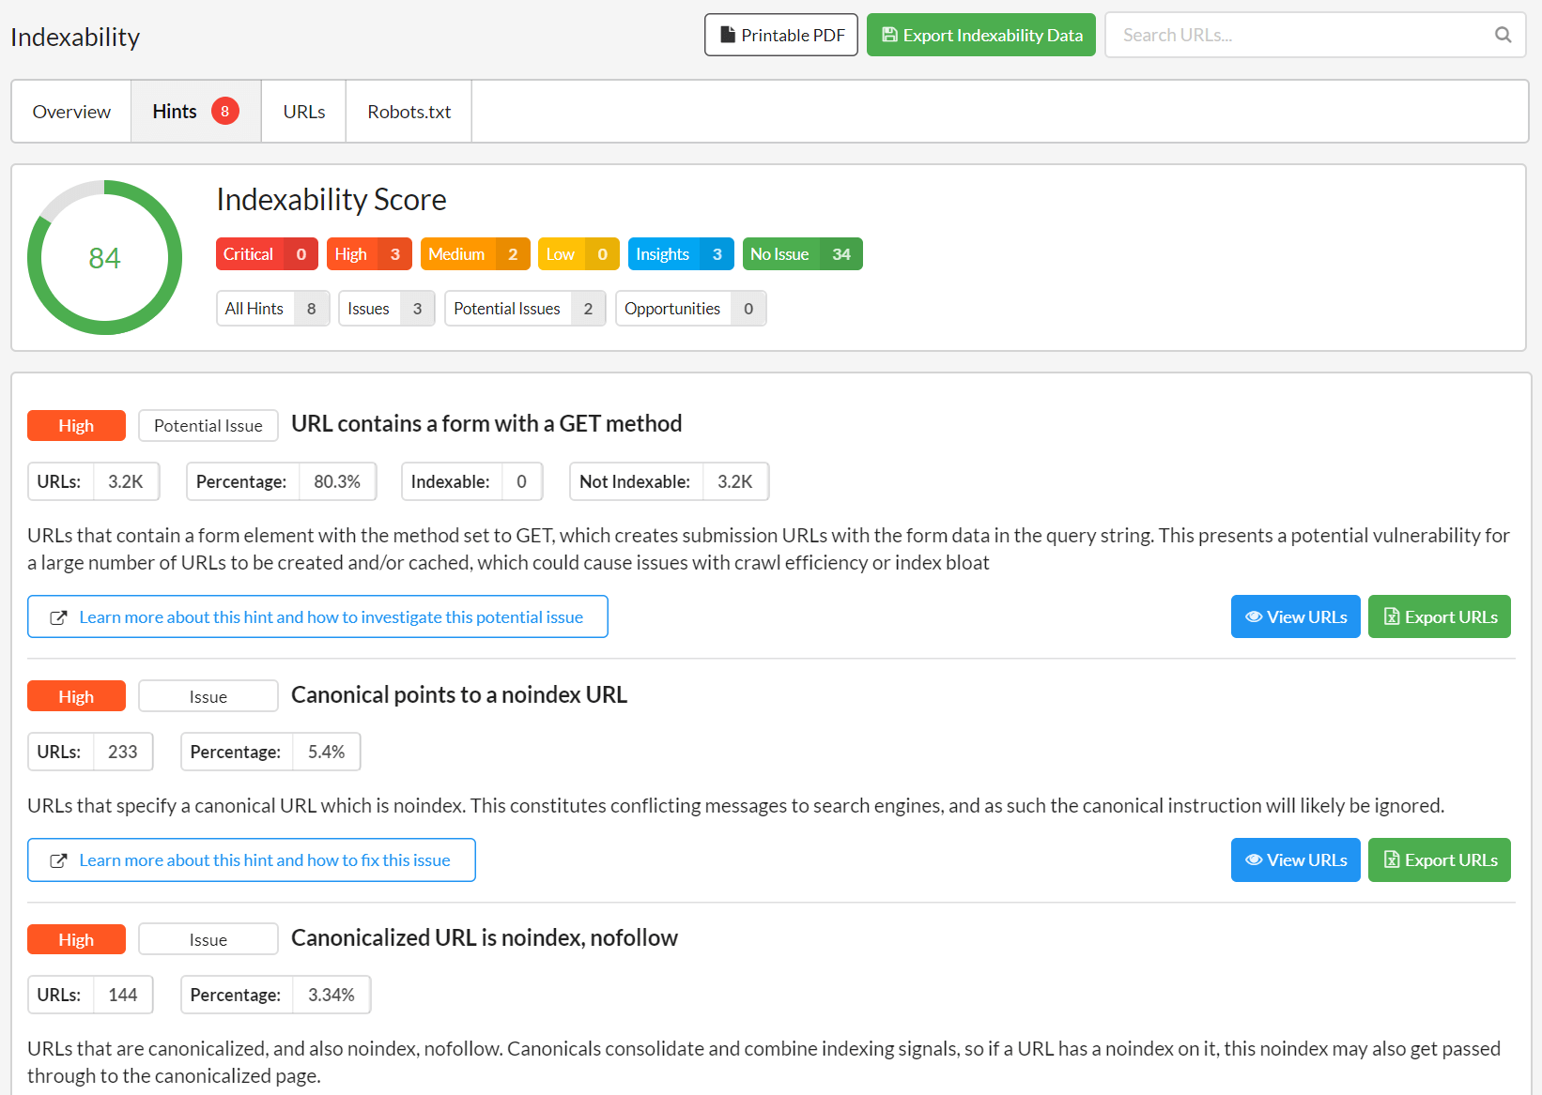Toggle the Medium severity filter
The height and width of the screenshot is (1095, 1542).
point(475,254)
